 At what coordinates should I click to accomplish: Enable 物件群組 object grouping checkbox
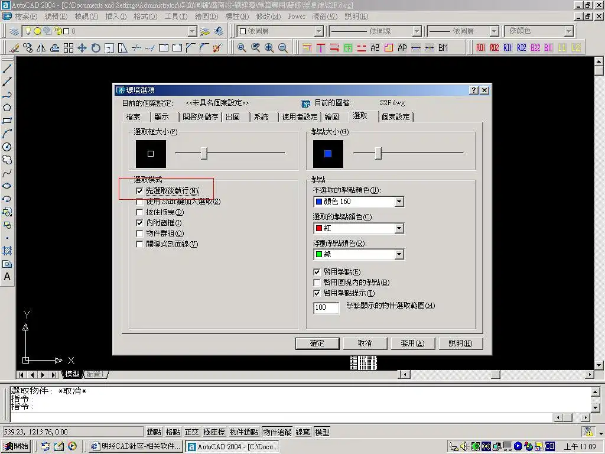139,234
